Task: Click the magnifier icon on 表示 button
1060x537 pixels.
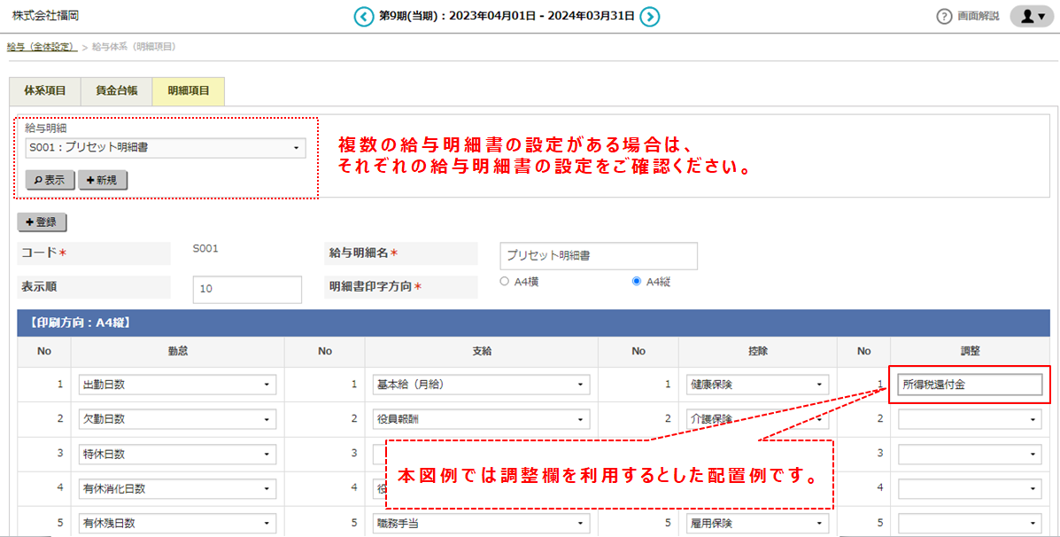Action: 38,179
